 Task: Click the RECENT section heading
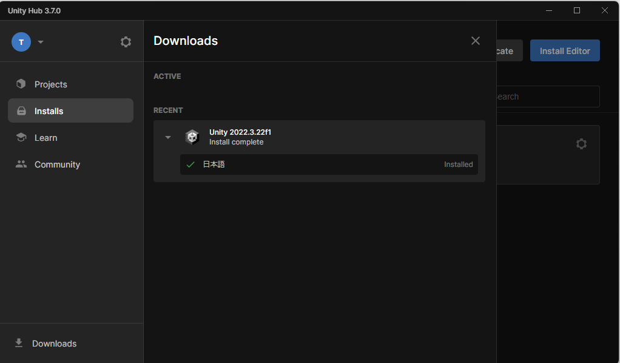coord(168,110)
